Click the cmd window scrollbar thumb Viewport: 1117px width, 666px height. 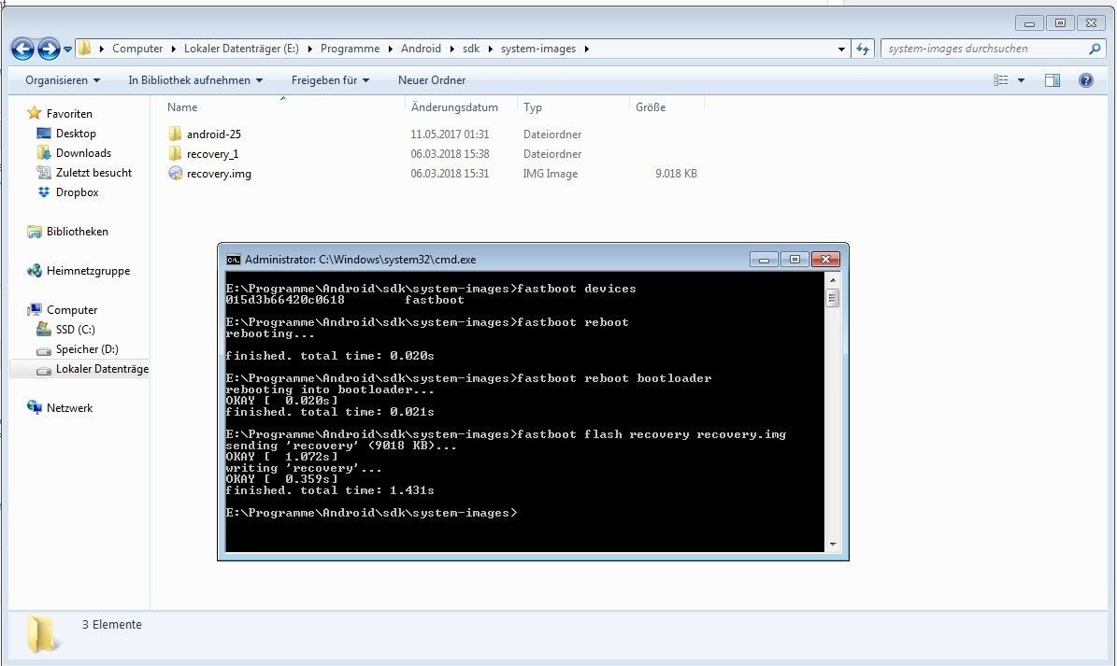tap(832, 297)
